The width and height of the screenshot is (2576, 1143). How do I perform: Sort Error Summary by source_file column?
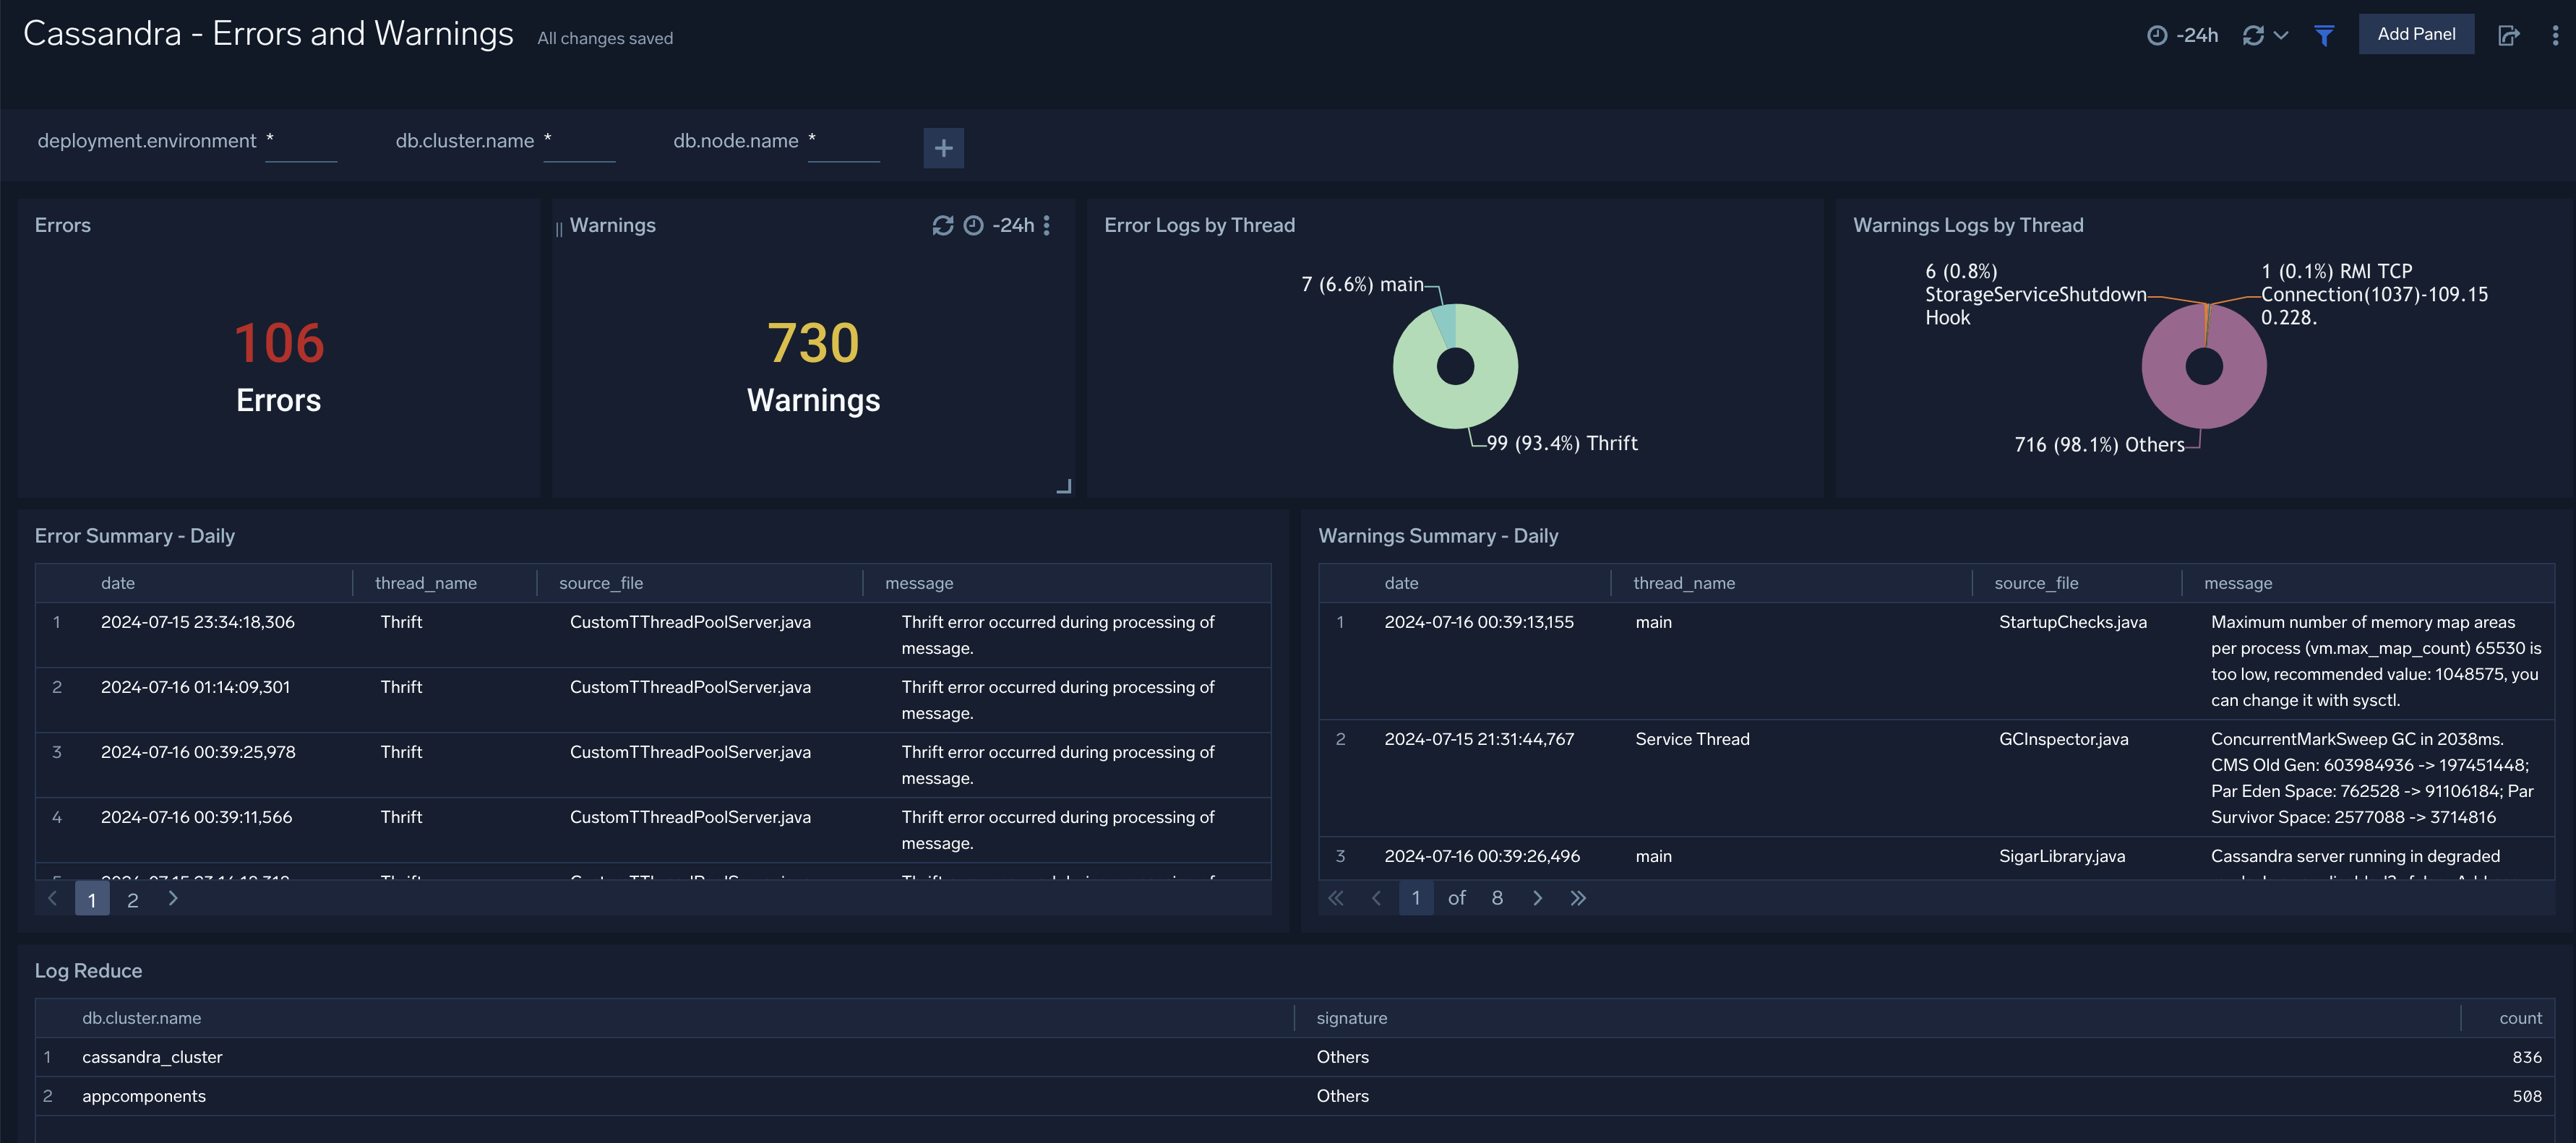coord(600,583)
